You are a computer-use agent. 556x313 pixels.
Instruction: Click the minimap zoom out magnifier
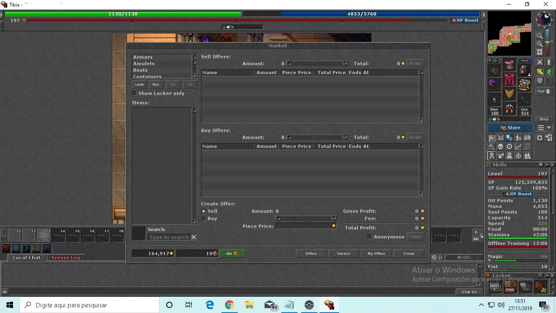(539, 36)
